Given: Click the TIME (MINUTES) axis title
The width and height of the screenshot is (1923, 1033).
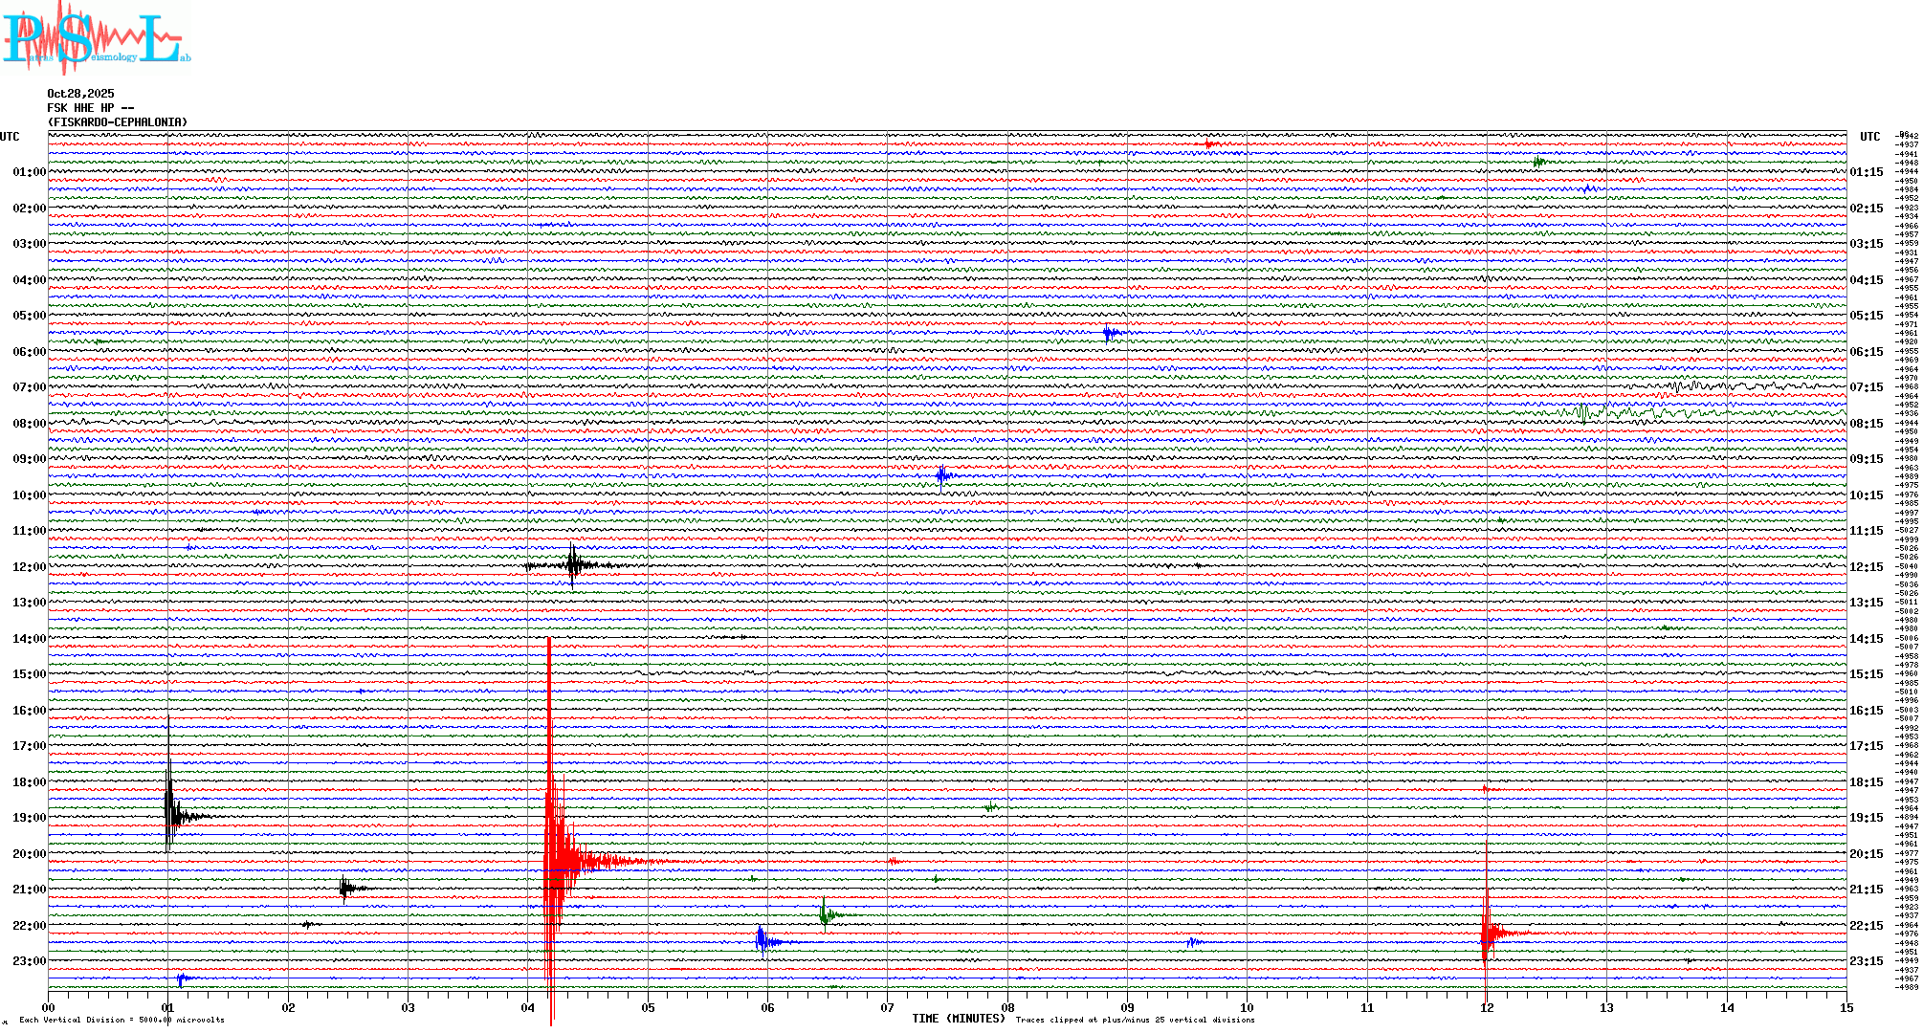Looking at the screenshot, I should 958,1019.
